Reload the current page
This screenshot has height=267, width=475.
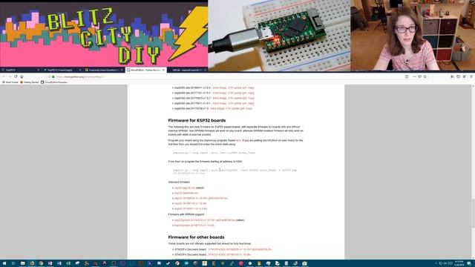click(16, 77)
